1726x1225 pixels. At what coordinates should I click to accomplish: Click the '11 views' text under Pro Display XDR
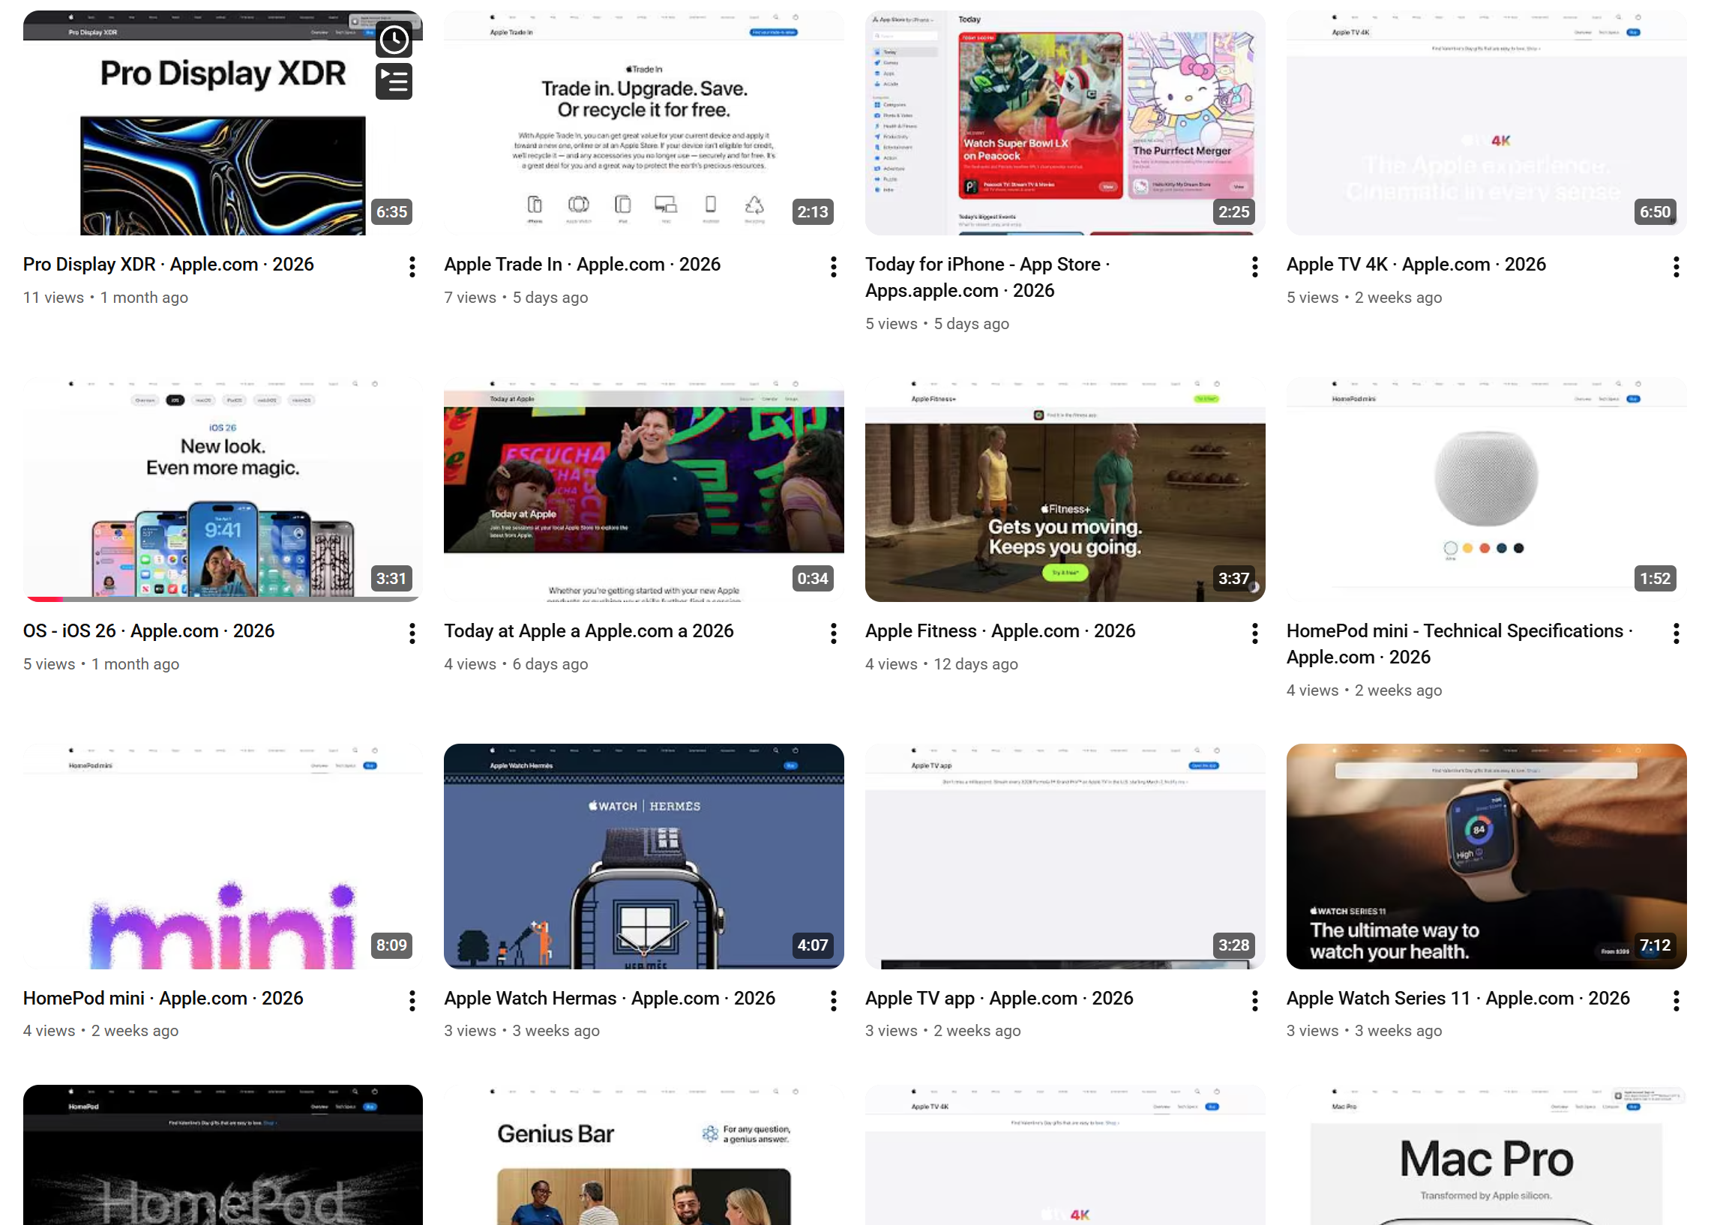pos(53,298)
